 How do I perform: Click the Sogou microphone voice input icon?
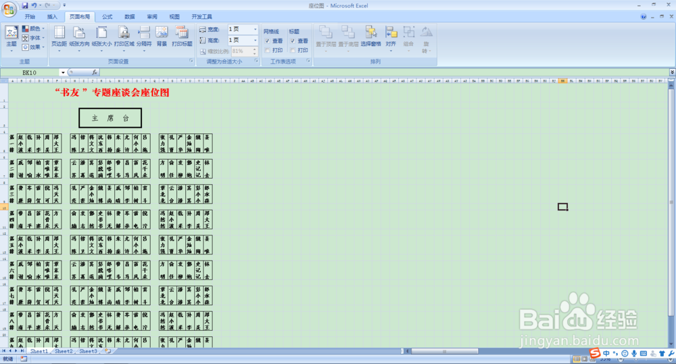[x=634, y=354]
